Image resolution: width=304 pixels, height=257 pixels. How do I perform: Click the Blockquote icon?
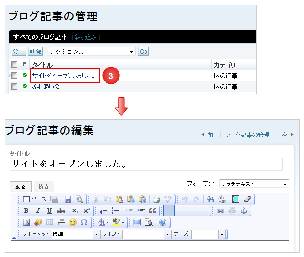(x=152, y=211)
